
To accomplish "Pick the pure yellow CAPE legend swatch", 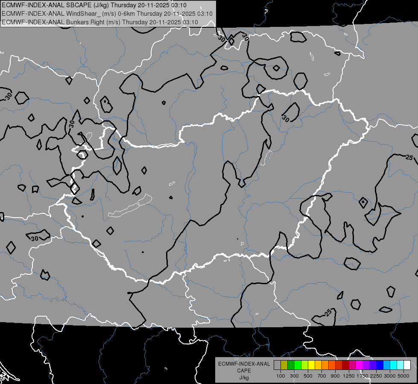I will coord(311,365).
